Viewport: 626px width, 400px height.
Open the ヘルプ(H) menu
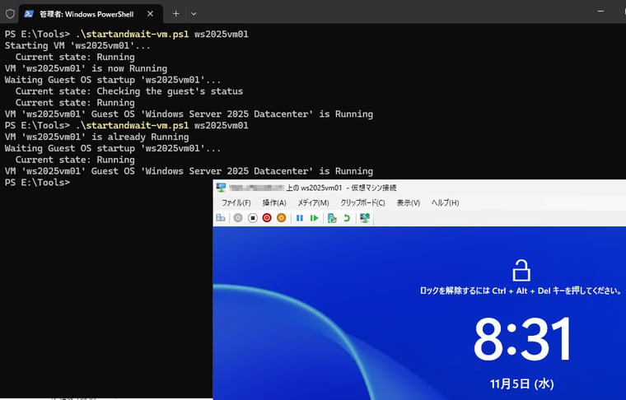click(x=445, y=202)
